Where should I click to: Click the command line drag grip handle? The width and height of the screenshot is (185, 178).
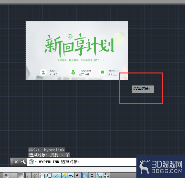(12, 162)
